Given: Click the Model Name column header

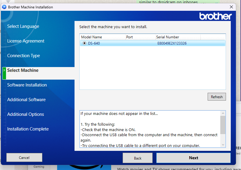Looking at the screenshot, I should pos(102,37).
